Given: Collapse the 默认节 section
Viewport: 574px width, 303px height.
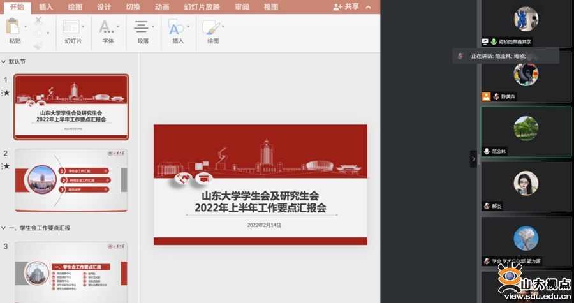Looking at the screenshot, I should coord(4,62).
